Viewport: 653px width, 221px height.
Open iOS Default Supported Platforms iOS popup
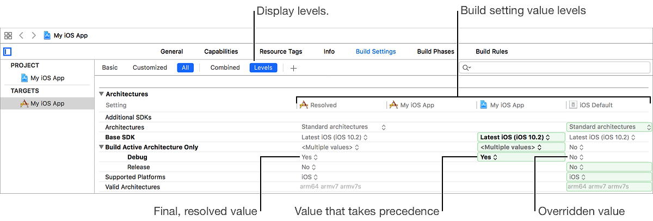[609, 177]
